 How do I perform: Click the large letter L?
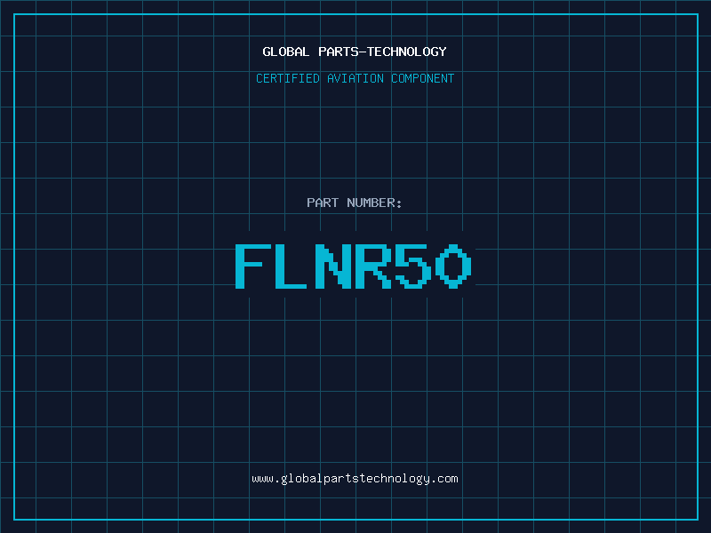292,266
